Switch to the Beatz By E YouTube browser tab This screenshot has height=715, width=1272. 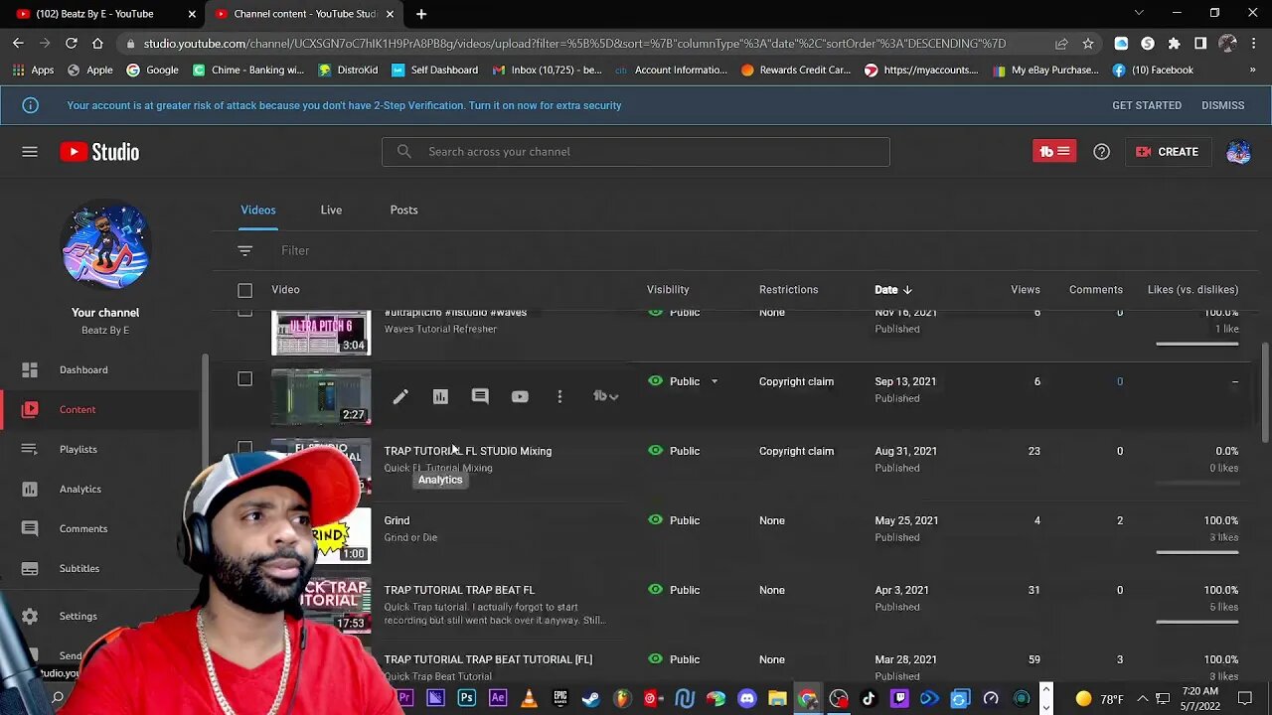coord(104,14)
